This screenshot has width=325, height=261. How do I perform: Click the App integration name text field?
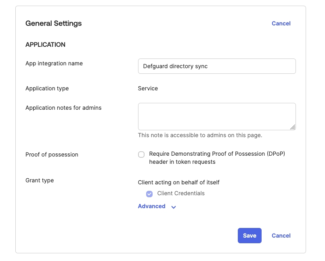(217, 66)
